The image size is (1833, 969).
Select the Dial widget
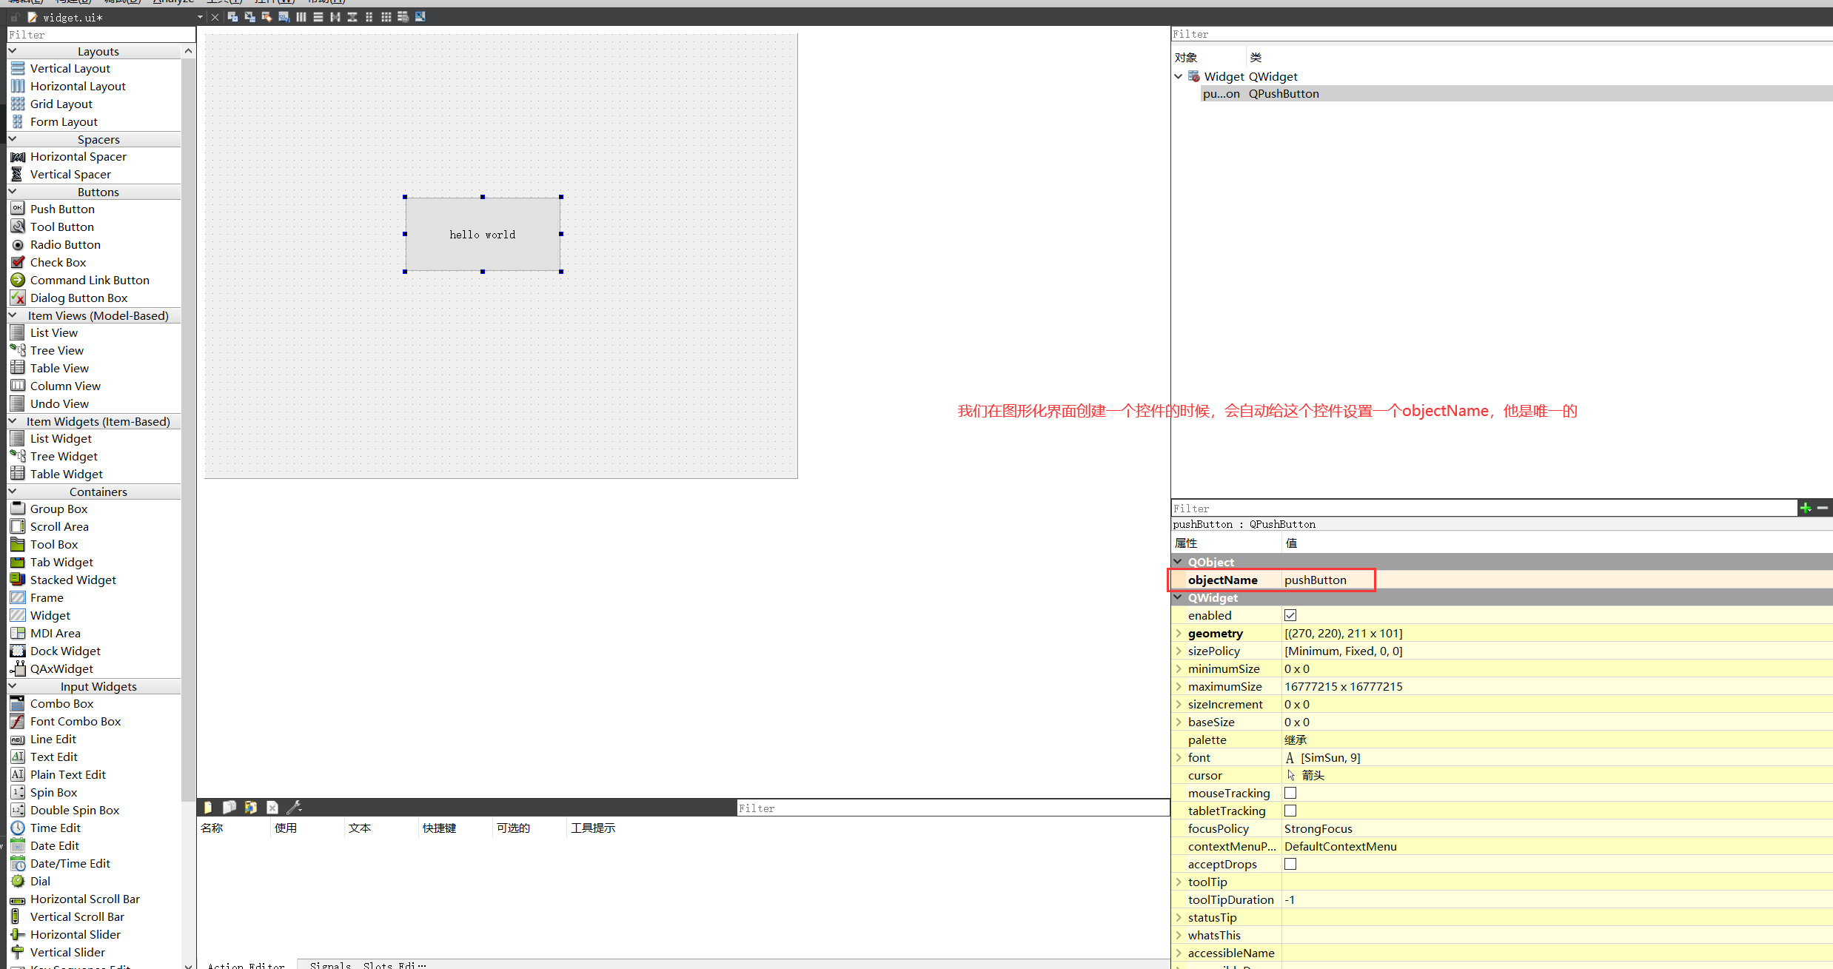40,881
